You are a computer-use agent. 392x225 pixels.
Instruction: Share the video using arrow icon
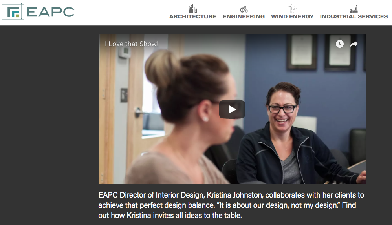click(x=354, y=44)
